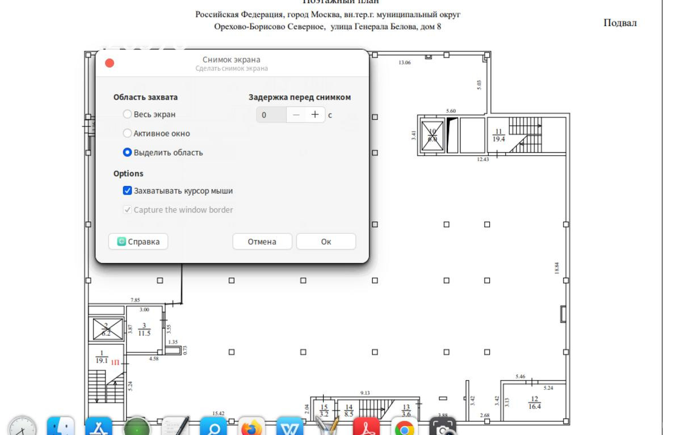Toggle Capture the window border checkbox
Image resolution: width=676 pixels, height=435 pixels.
tap(127, 210)
